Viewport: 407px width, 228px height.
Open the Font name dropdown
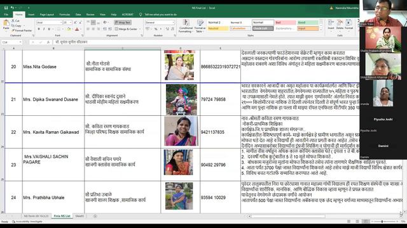pos(61,23)
